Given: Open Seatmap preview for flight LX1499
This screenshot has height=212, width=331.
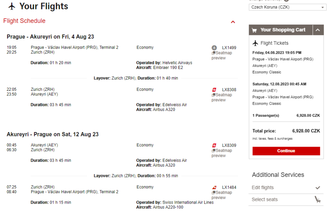Looking at the screenshot, I should pos(222,56).
